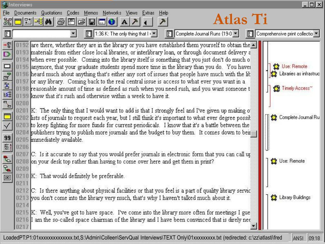The height and width of the screenshot is (244, 325).
Task: Click the small window icon beside globe
Action: 102,22
